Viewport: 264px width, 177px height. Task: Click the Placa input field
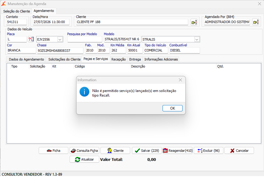(17, 40)
